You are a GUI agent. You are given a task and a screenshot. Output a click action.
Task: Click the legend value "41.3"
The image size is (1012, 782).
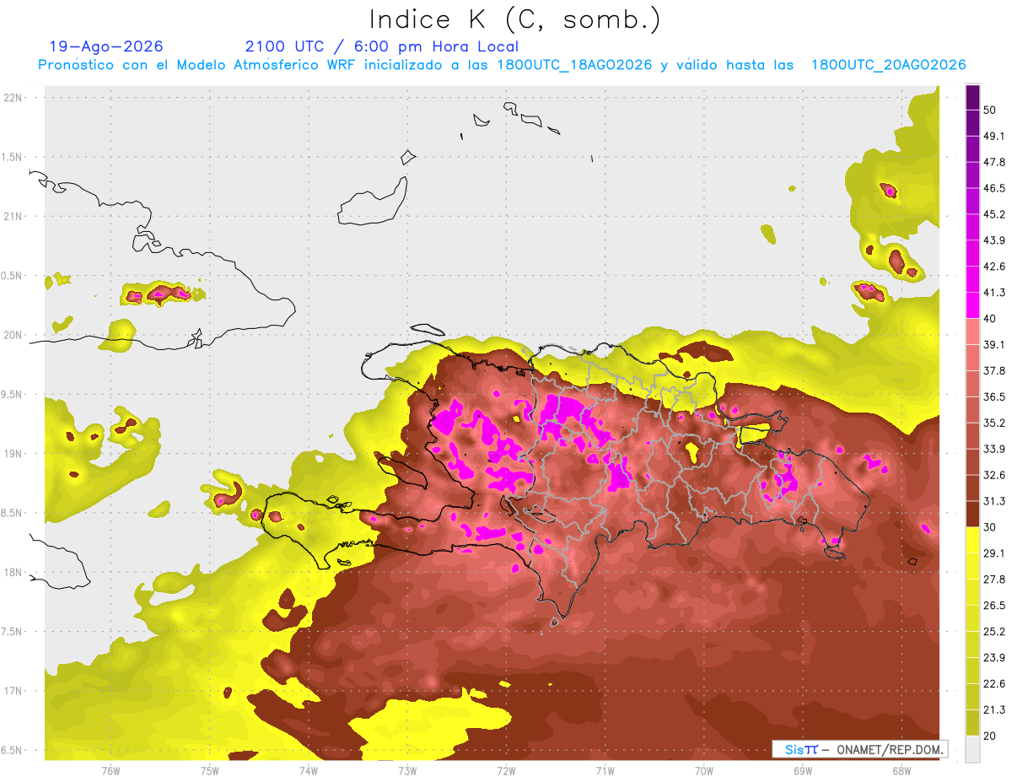click(993, 293)
